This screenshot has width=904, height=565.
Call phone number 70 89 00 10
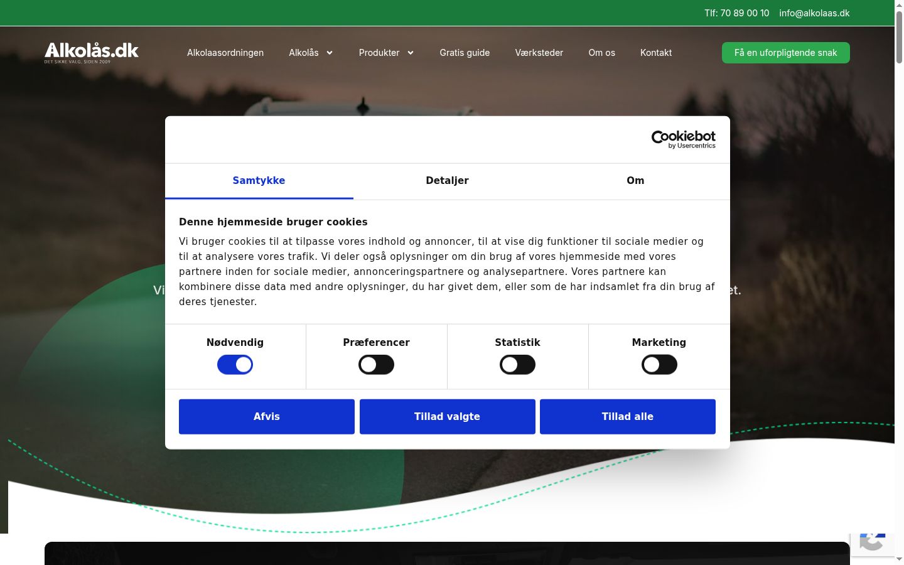pyautogui.click(x=737, y=13)
